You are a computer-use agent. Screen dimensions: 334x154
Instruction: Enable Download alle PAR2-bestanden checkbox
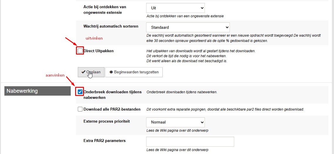click(x=80, y=109)
